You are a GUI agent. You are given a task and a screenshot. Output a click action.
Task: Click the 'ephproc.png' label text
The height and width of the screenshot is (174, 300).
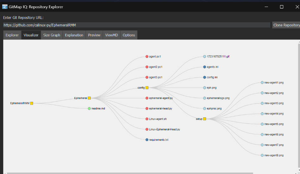[214, 109]
